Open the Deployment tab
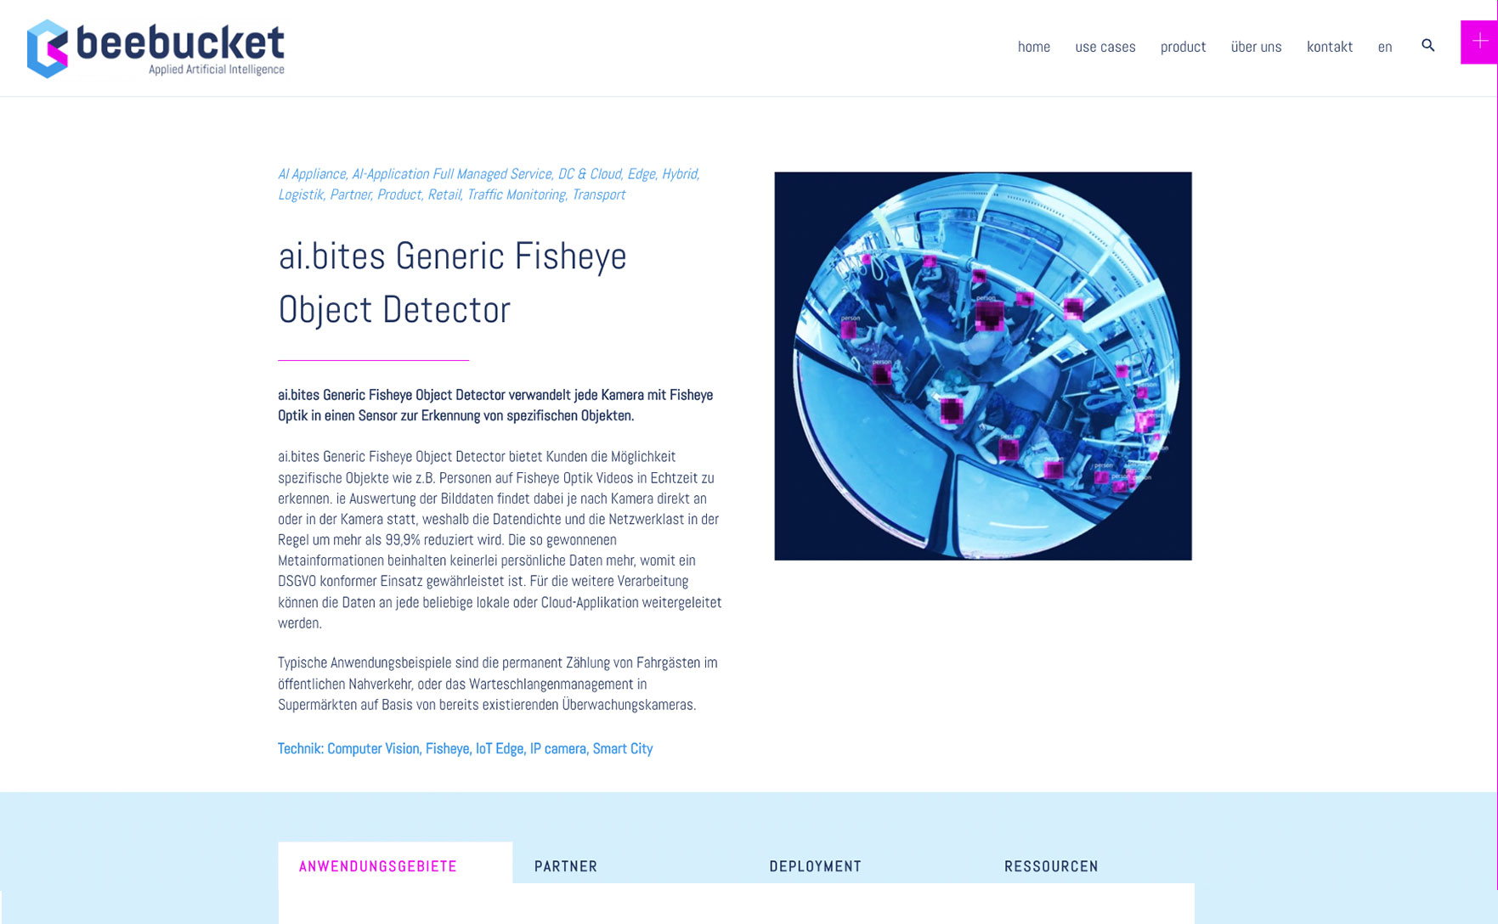1498x924 pixels. (815, 866)
